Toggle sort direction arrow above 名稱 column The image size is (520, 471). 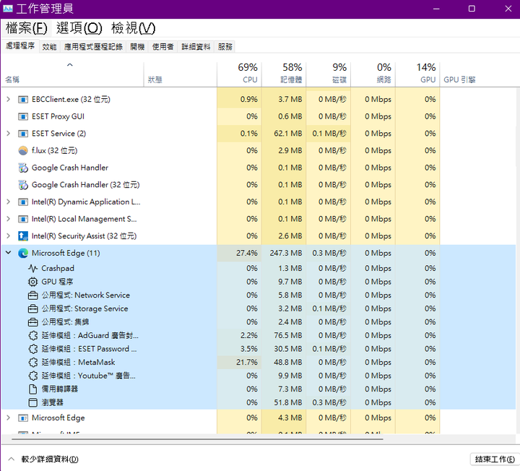click(69, 65)
